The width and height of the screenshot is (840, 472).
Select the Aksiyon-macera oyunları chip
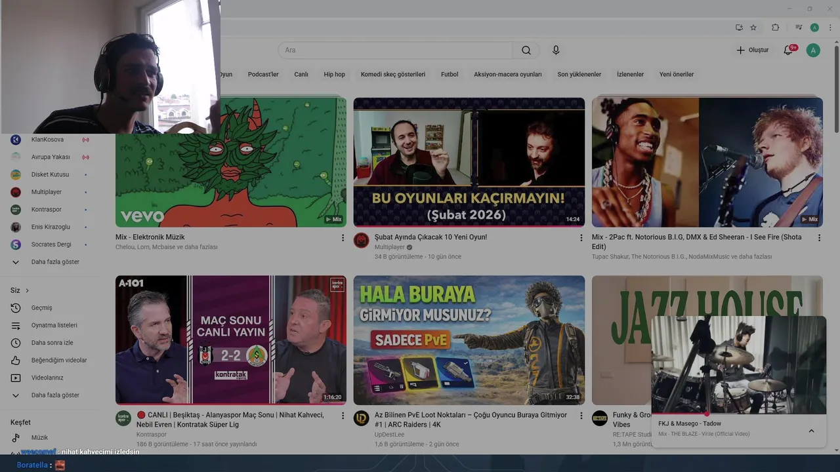tap(508, 74)
